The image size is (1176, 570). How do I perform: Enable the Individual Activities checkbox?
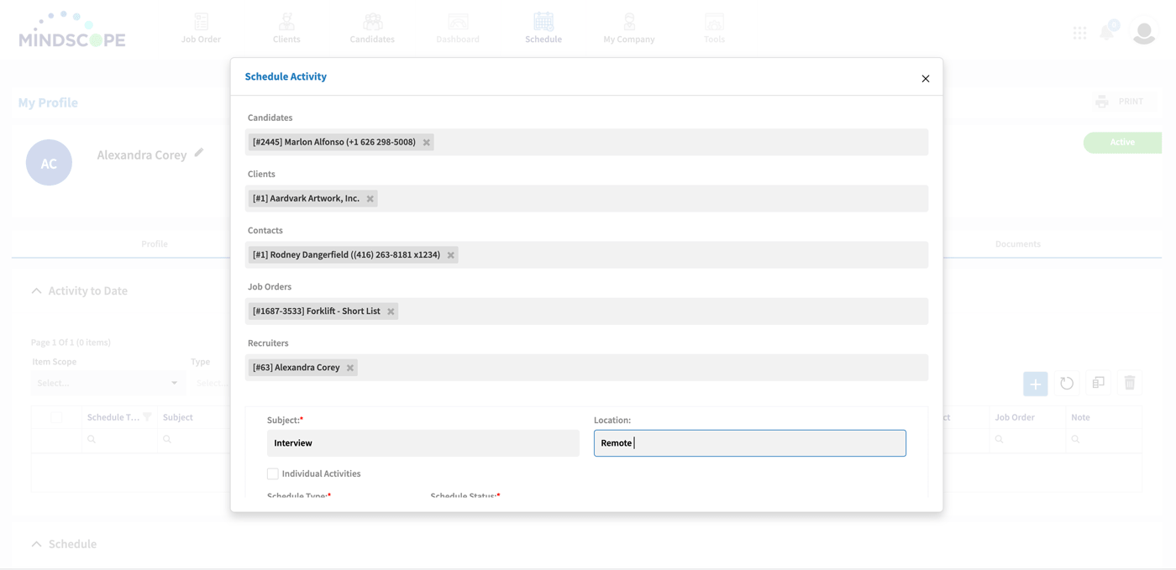click(273, 474)
